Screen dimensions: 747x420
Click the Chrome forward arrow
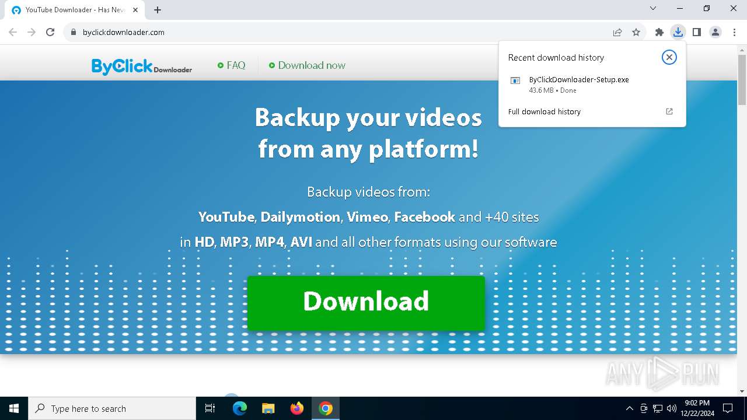click(32, 32)
